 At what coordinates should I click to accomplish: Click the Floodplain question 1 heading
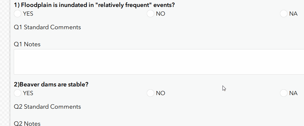(x=94, y=5)
